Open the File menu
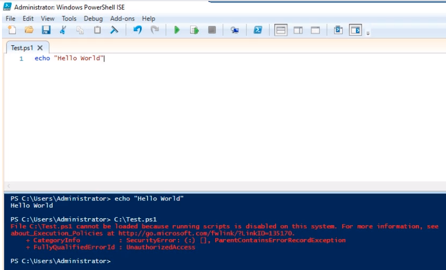Viewport: 446px width, 270px height. point(10,18)
